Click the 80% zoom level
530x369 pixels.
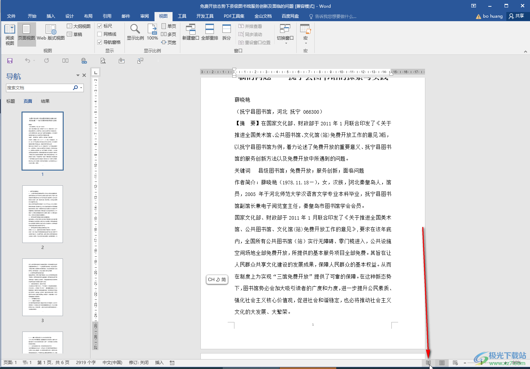[517, 363]
